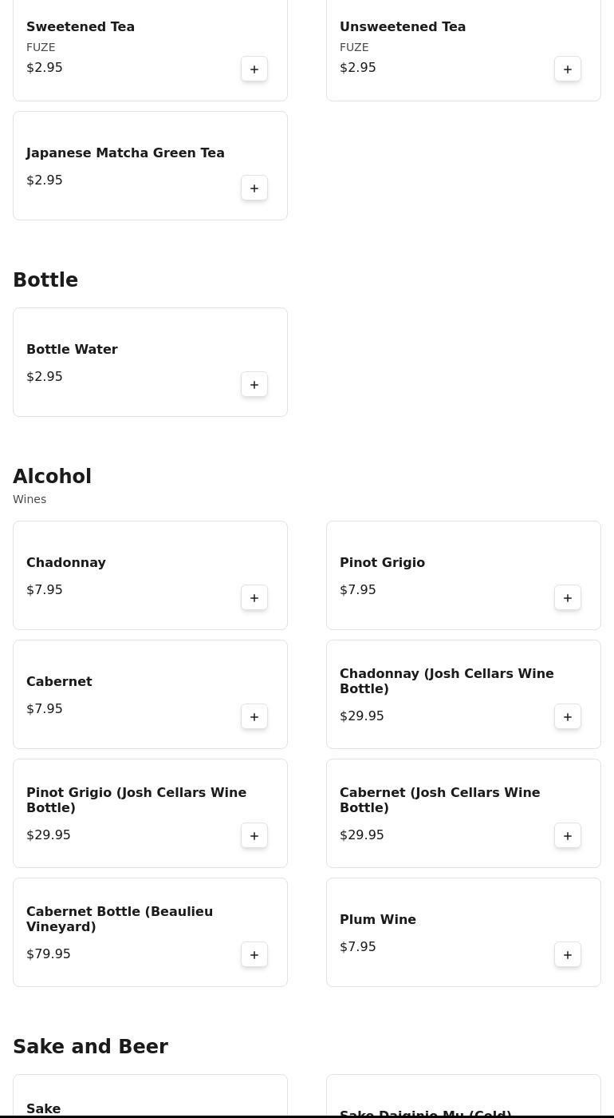
Task: Click plus icon next to Pinot Grigio $7.95
Action: coord(568,598)
